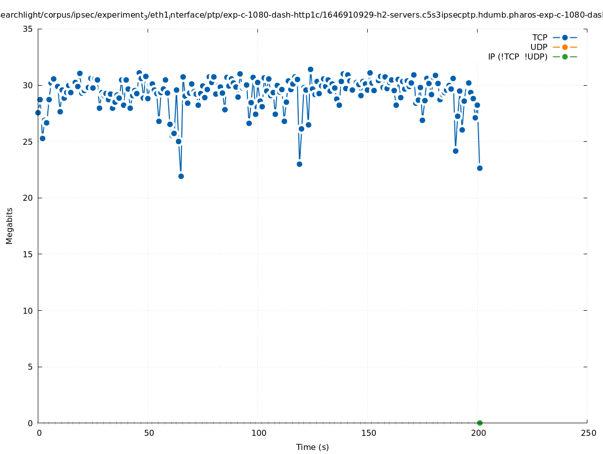The width and height of the screenshot is (603, 454).
Task: Select the final TCP data point after 200s
Action: coord(480,168)
